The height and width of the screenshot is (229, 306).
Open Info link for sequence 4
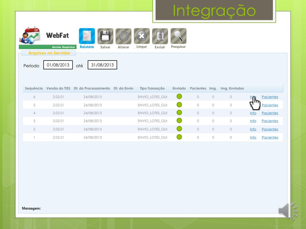253,113
